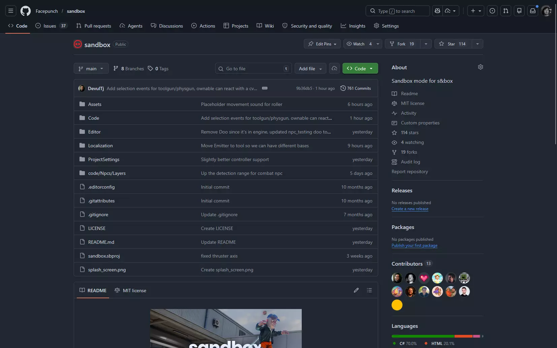The width and height of the screenshot is (557, 348).
Task: Click the first contributor avatar
Action: (x=397, y=278)
